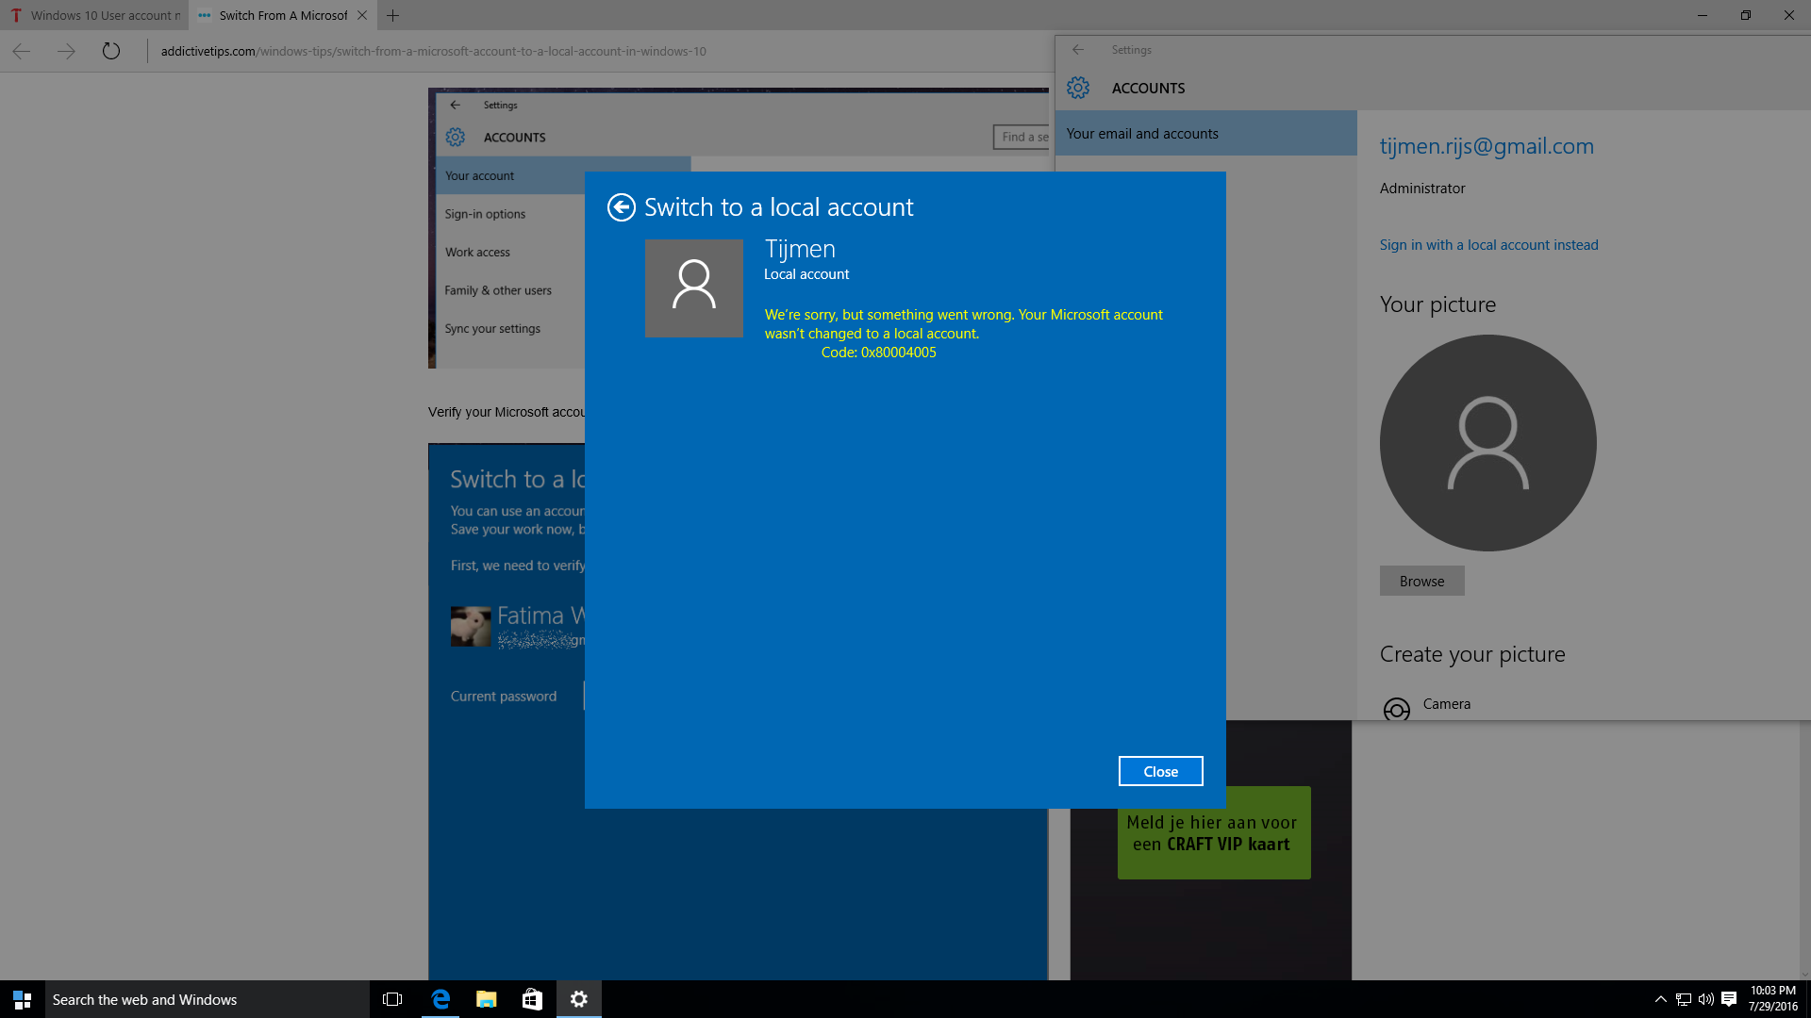Go back in the Edge browser
1811x1018 pixels.
point(22,51)
